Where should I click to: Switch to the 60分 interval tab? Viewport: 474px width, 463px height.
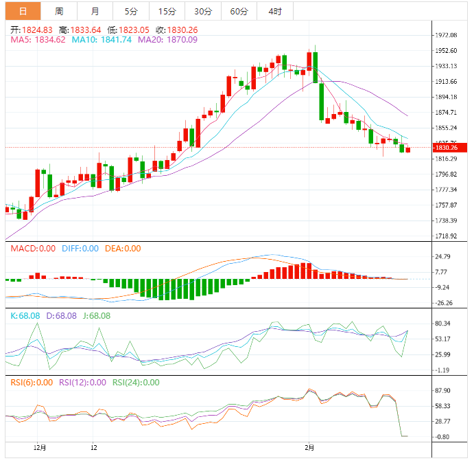pos(239,11)
